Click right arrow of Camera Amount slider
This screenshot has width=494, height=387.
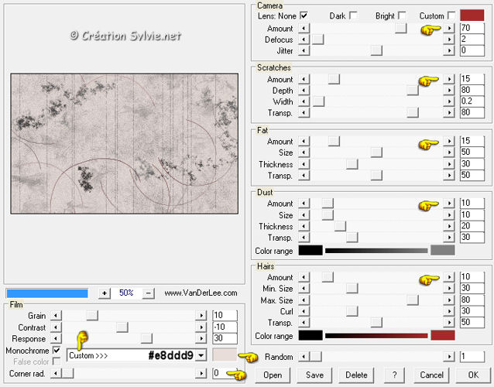tap(448, 29)
